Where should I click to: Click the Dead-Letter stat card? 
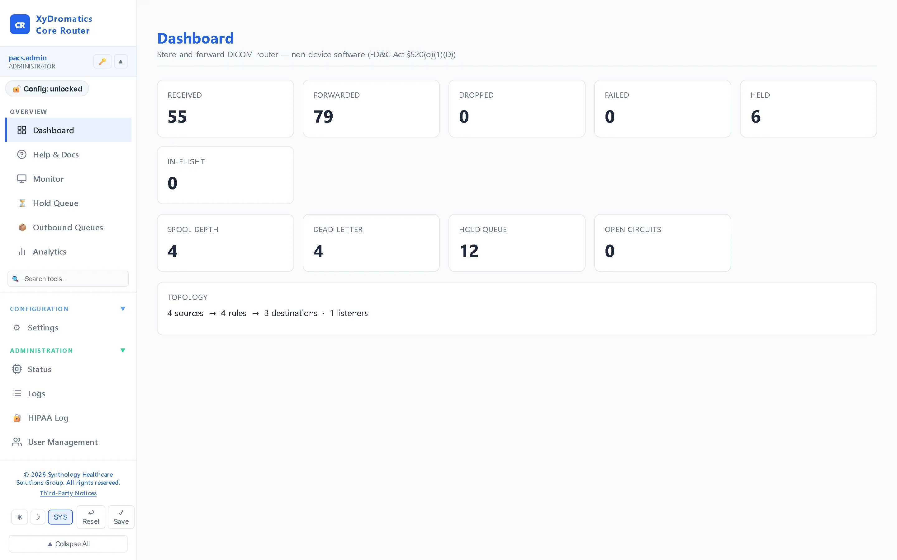coord(371,243)
